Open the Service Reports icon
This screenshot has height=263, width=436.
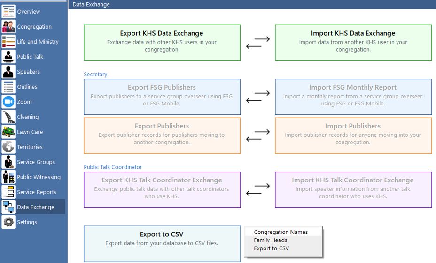[x=8, y=192]
